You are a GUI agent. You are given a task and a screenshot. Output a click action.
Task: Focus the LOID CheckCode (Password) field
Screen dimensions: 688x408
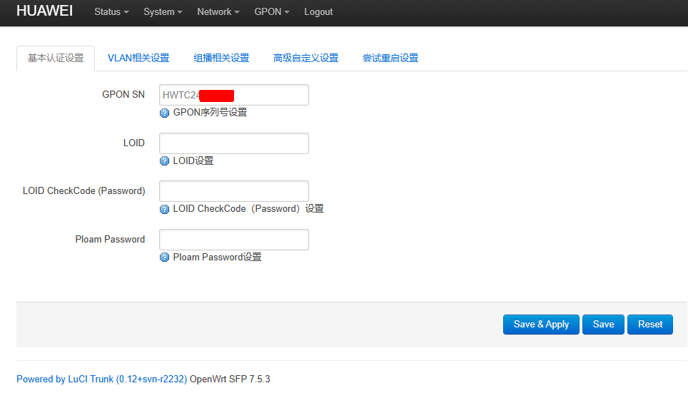(x=234, y=191)
